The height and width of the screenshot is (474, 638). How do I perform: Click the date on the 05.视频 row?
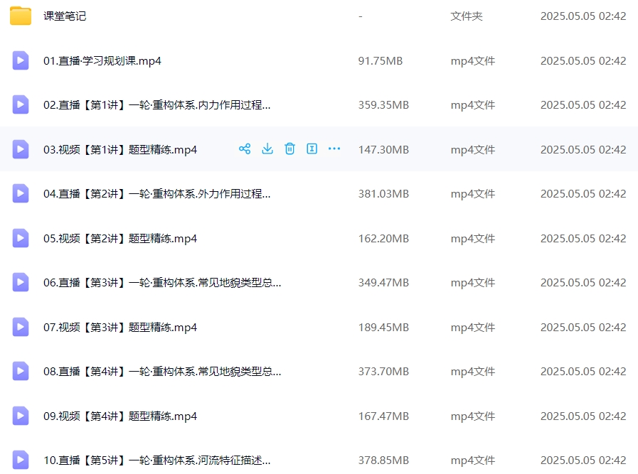point(583,239)
